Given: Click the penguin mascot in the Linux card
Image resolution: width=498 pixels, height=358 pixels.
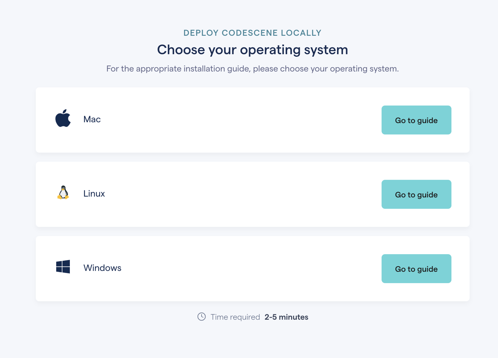Looking at the screenshot, I should (63, 193).
